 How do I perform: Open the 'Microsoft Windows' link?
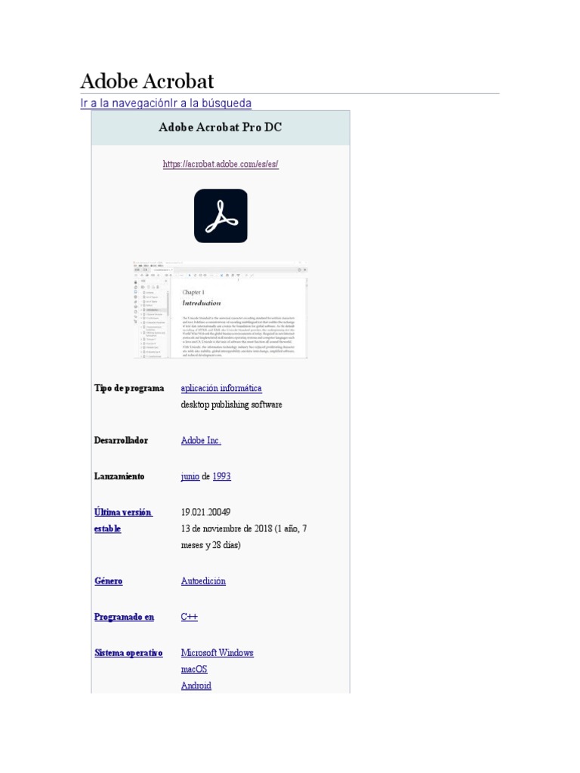coord(217,653)
